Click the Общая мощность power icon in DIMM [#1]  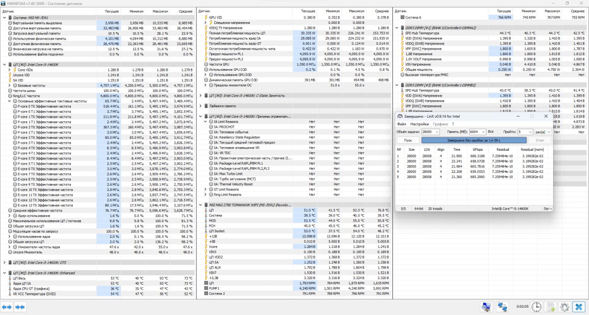tap(402, 69)
